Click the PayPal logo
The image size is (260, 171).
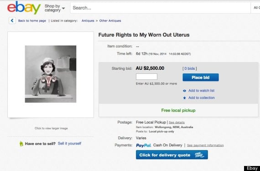[x=143, y=145]
